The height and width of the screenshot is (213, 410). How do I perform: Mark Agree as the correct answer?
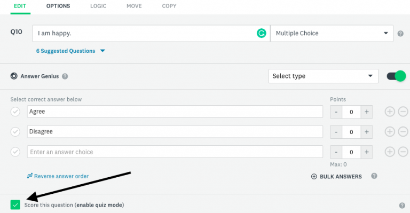point(15,112)
